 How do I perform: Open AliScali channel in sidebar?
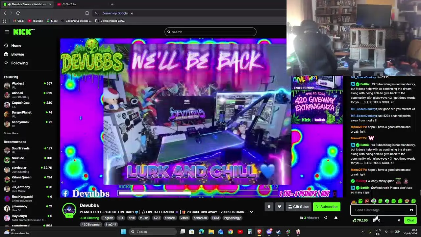pos(28,95)
